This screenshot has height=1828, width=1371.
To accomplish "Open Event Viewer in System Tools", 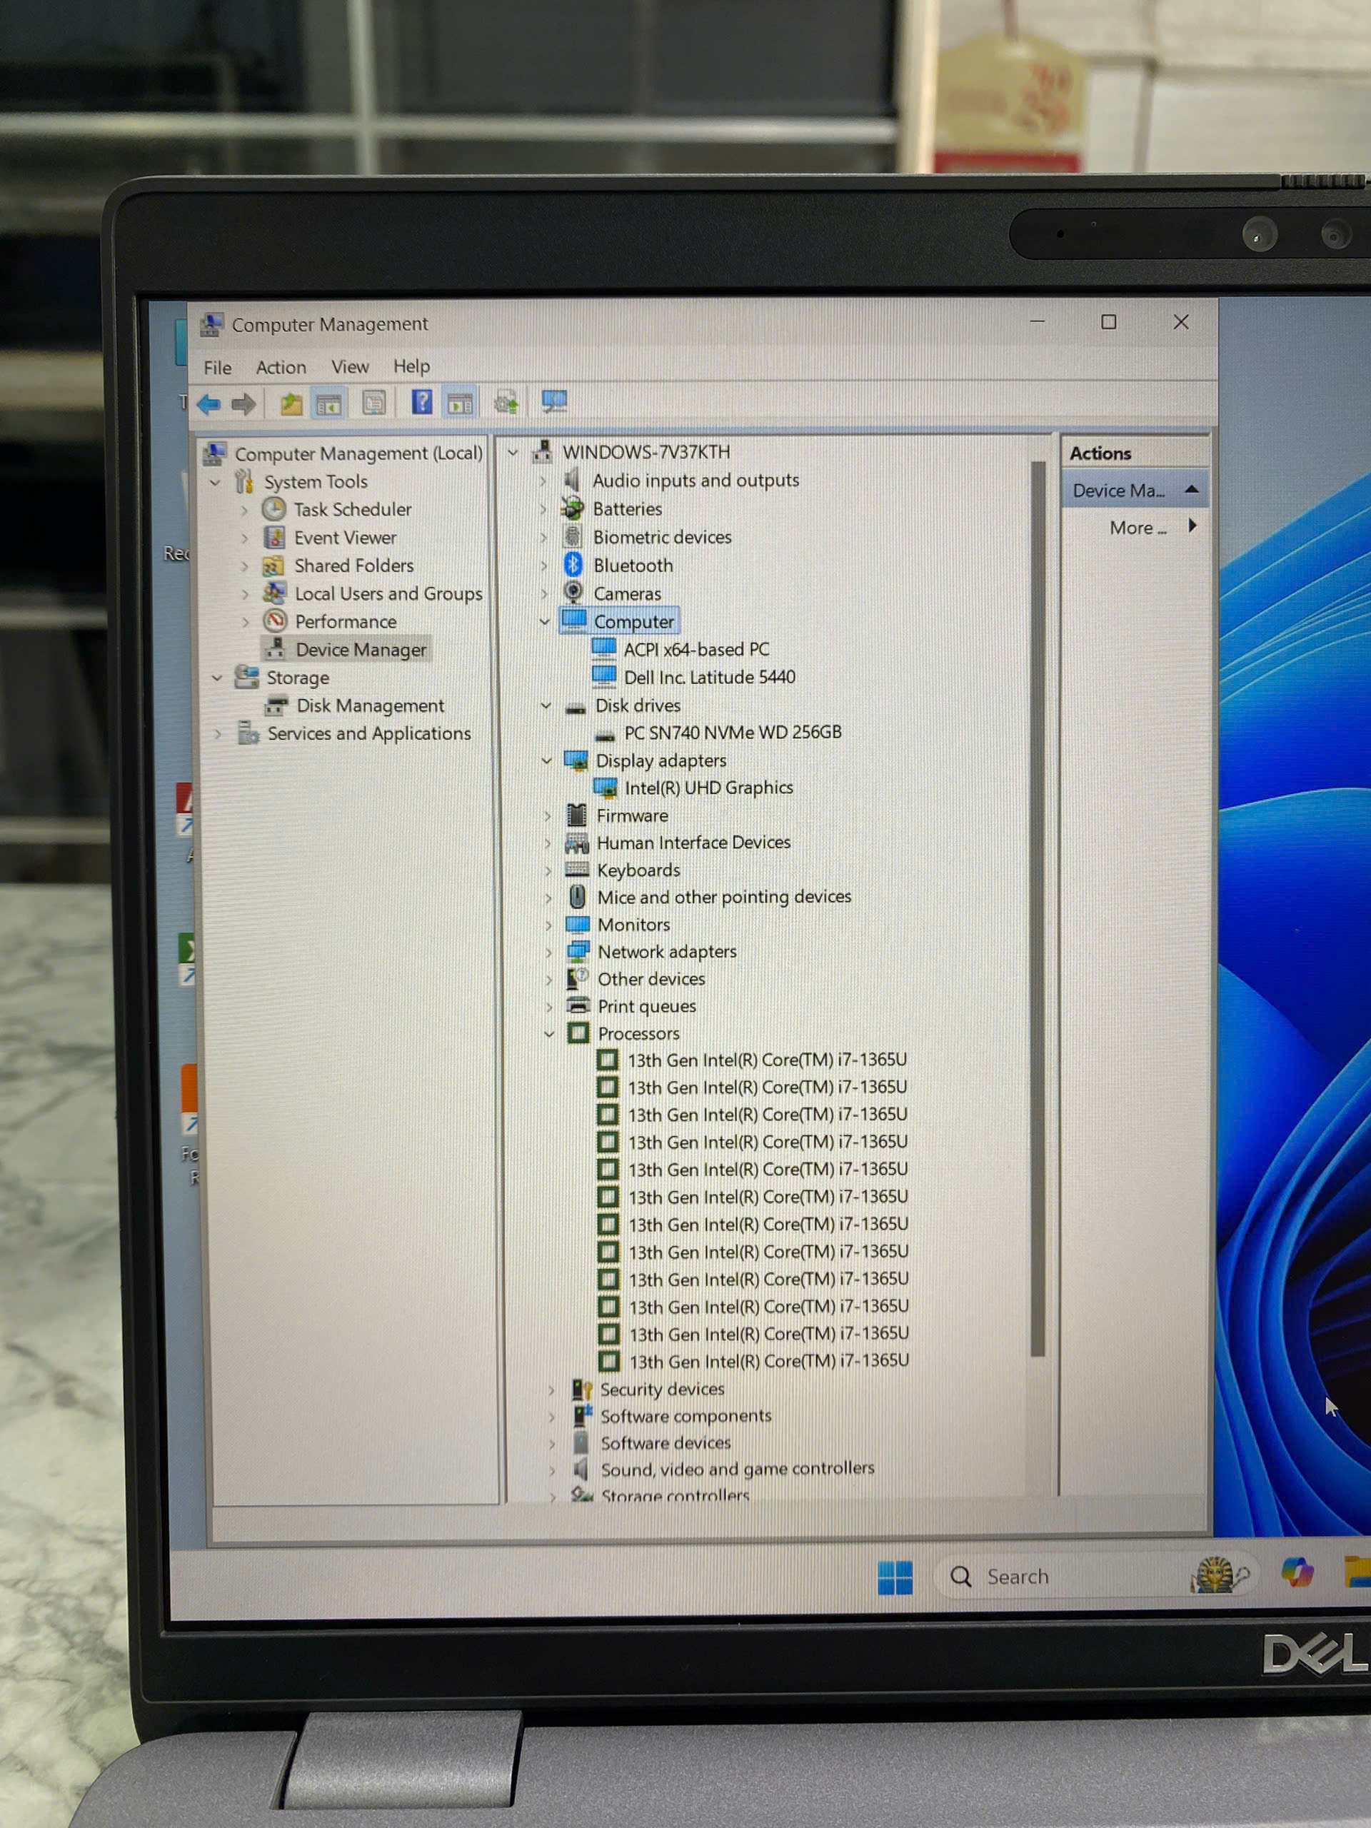I will (345, 537).
